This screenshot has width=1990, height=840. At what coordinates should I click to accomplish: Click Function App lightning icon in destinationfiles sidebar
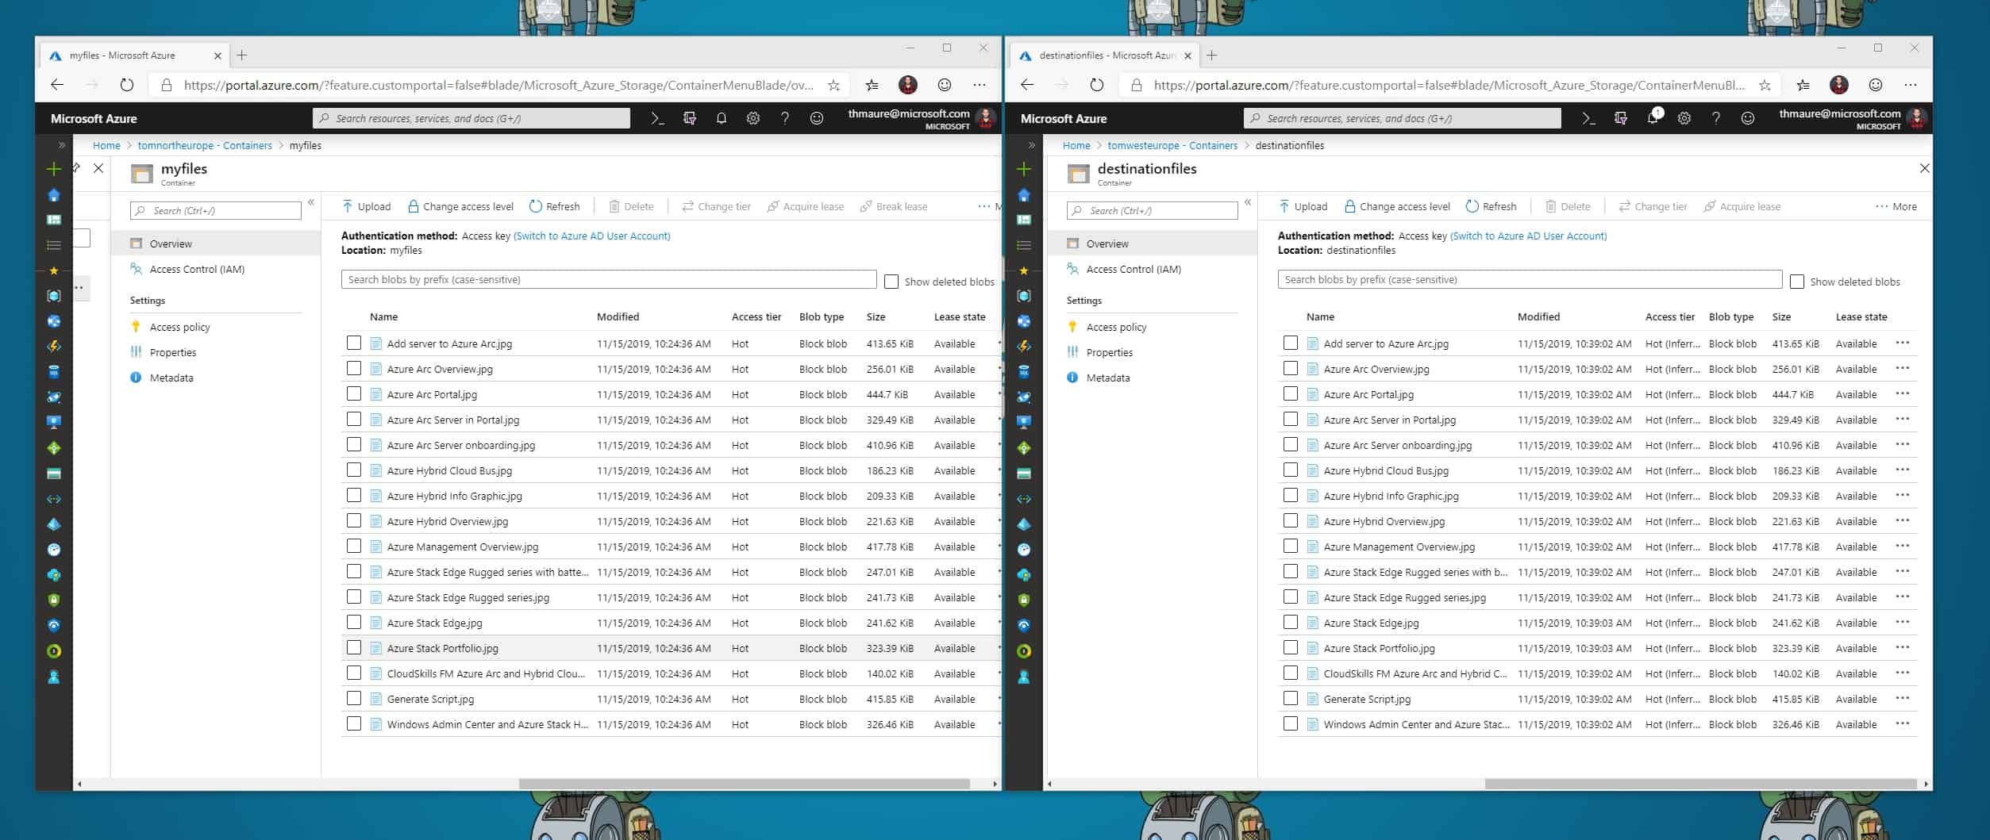pyautogui.click(x=1024, y=347)
